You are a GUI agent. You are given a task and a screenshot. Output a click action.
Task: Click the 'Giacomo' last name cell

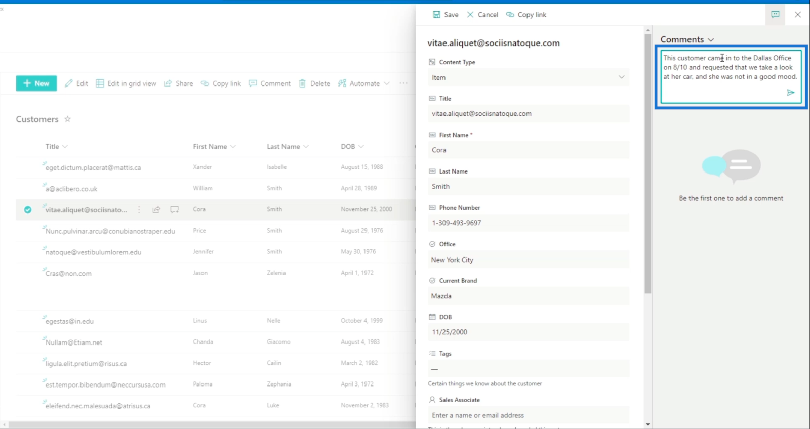[278, 341]
